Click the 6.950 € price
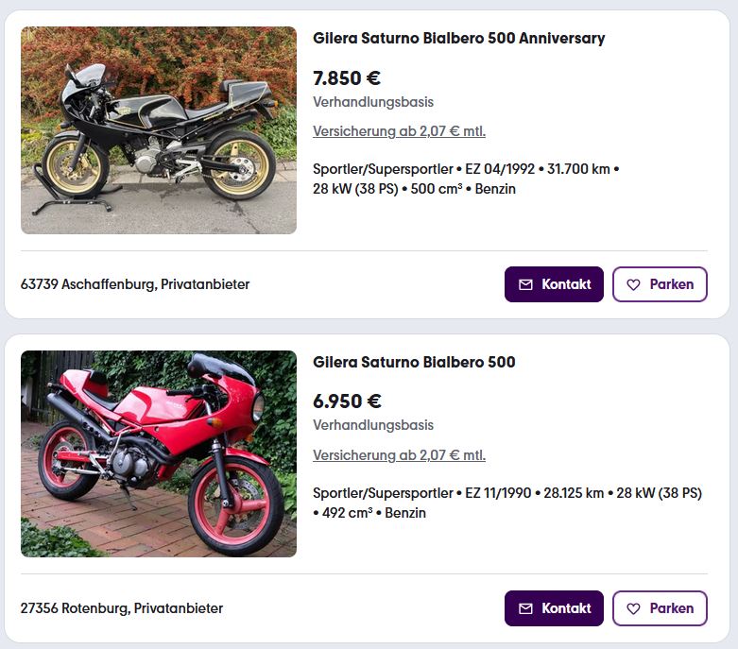 [347, 401]
